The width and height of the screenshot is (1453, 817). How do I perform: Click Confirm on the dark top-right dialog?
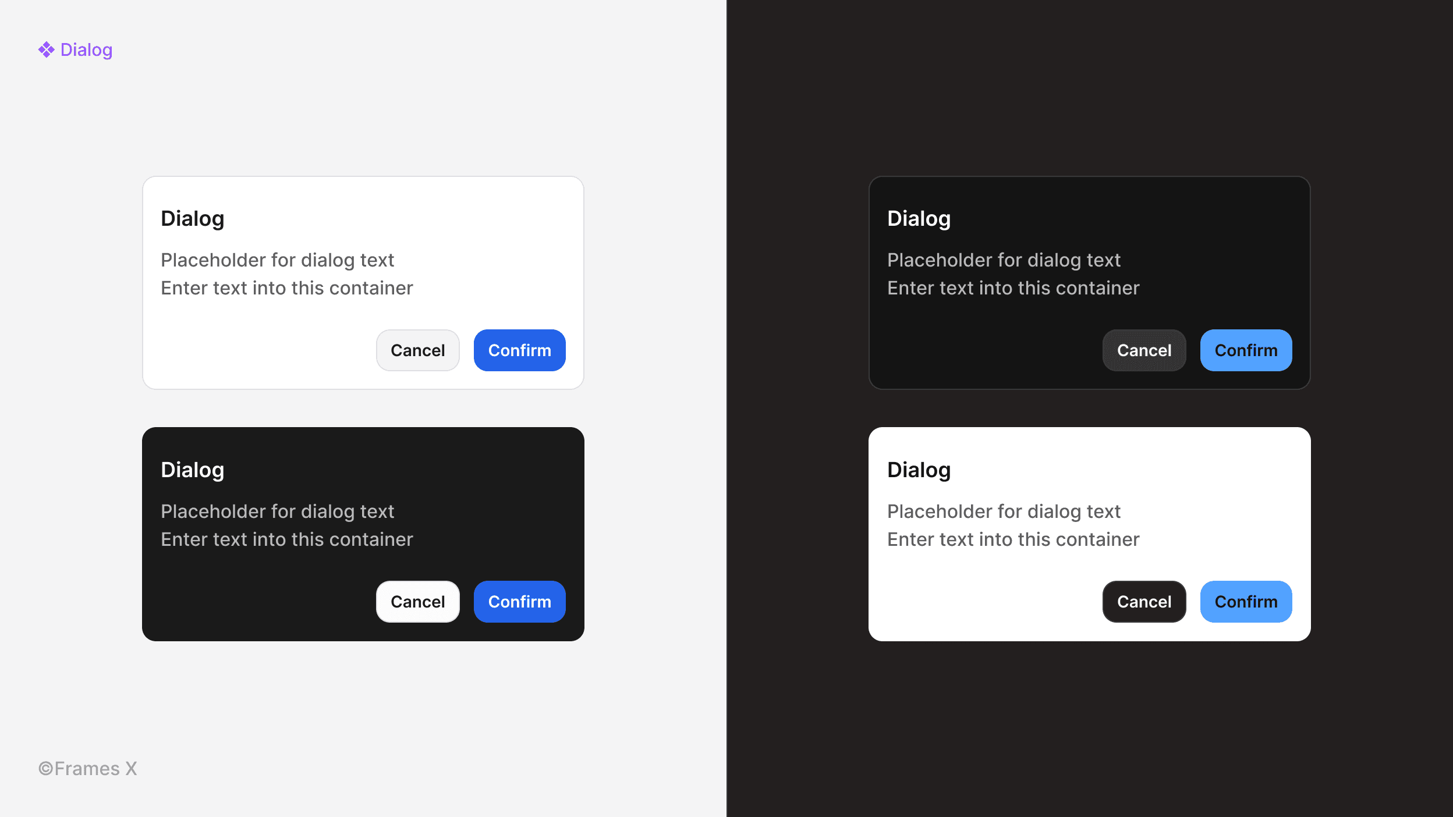pos(1245,350)
